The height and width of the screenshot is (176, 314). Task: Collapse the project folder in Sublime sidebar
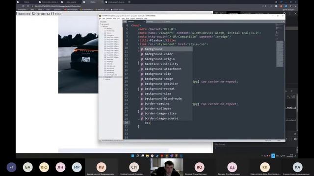(101, 24)
